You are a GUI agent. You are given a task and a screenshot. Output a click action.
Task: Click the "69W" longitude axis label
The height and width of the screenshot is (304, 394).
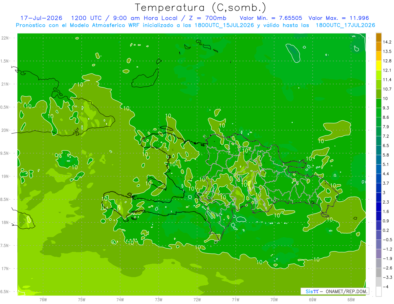pos(313,300)
